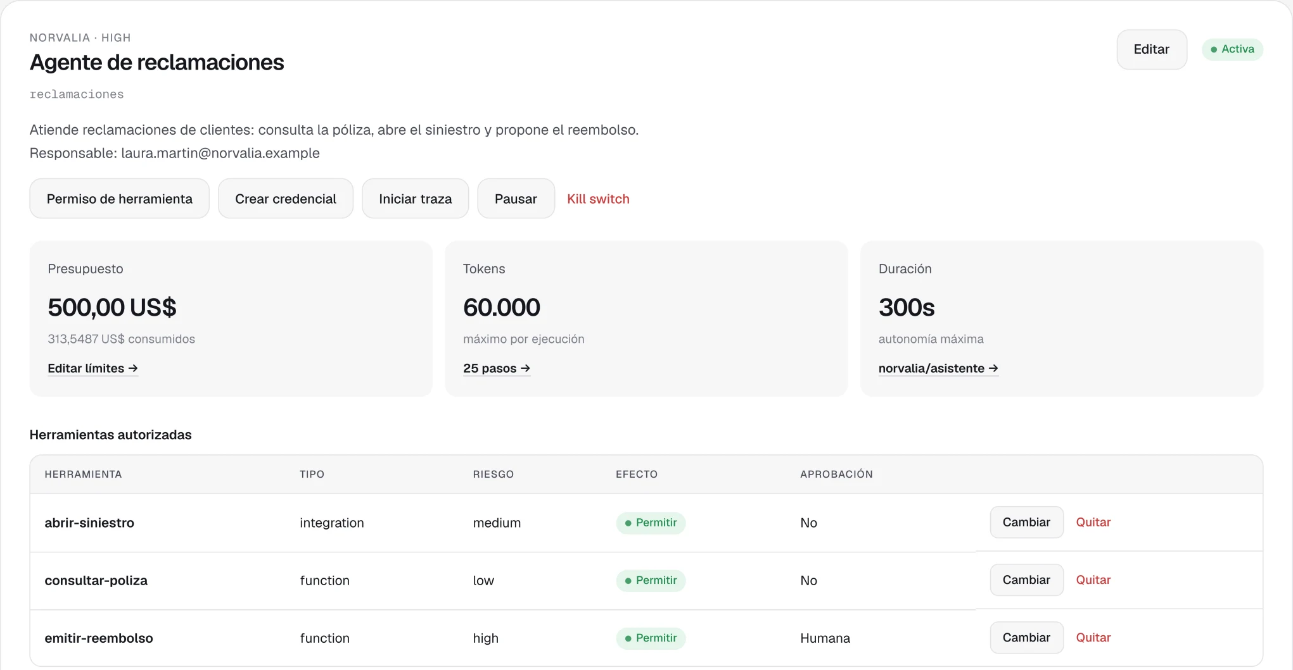Click the responsible email laura.martin@norvalia.example

tap(220, 153)
